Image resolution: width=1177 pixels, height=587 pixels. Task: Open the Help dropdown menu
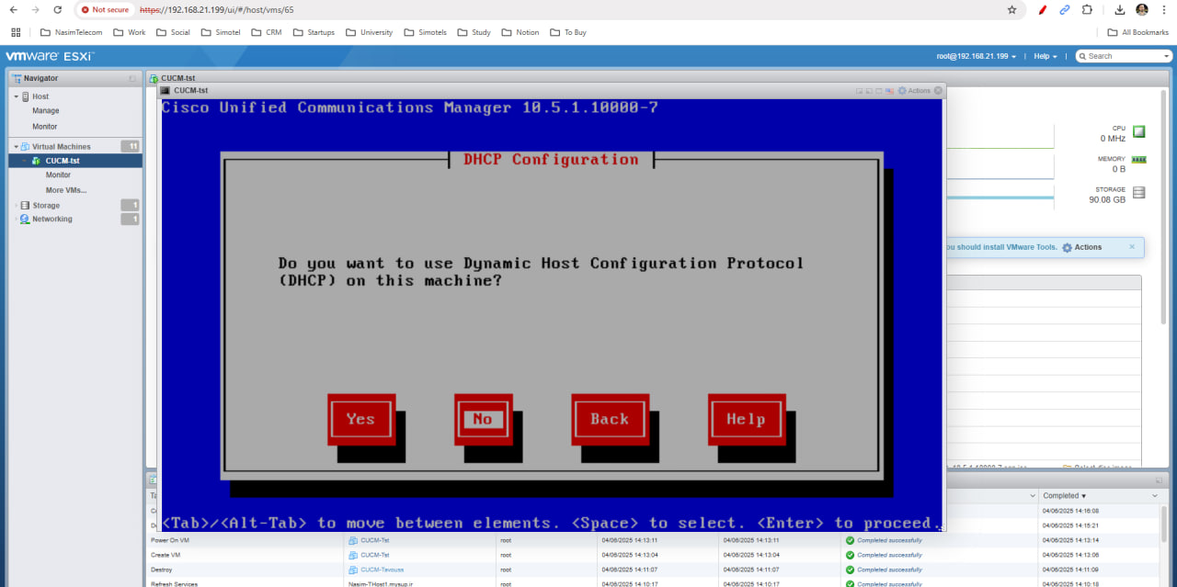1046,56
